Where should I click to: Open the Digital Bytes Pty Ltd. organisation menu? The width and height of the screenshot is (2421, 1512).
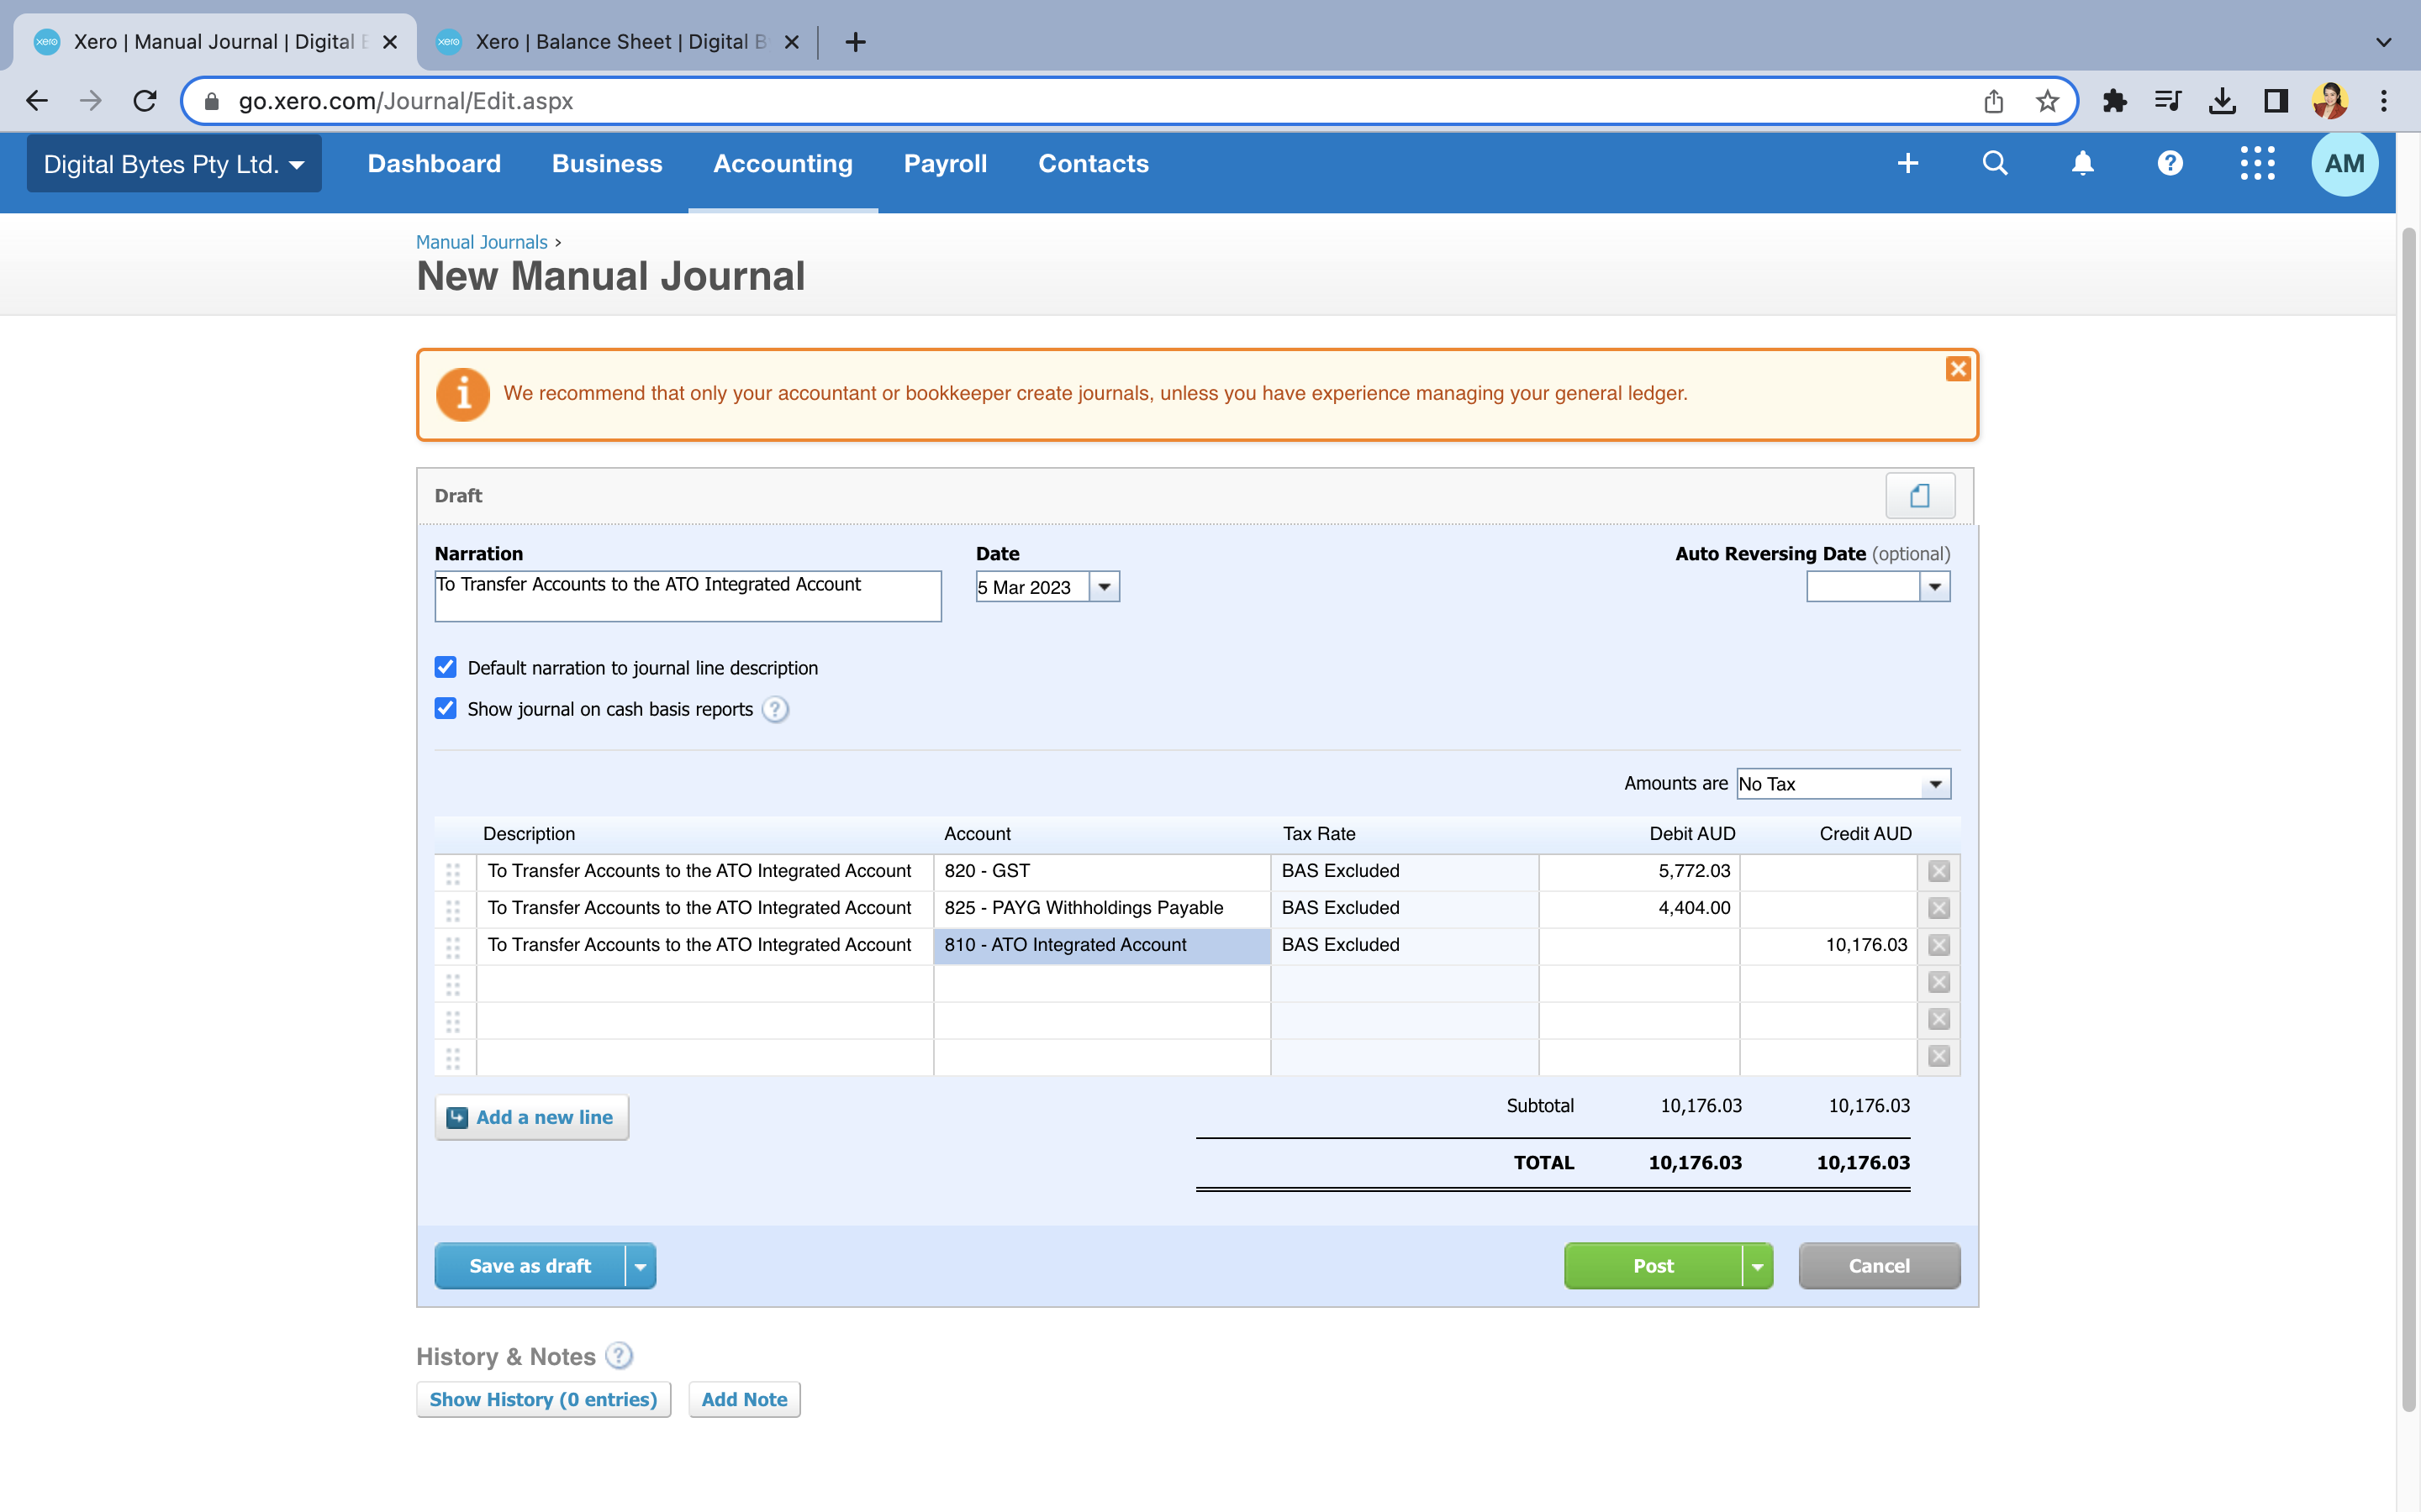pos(174,164)
